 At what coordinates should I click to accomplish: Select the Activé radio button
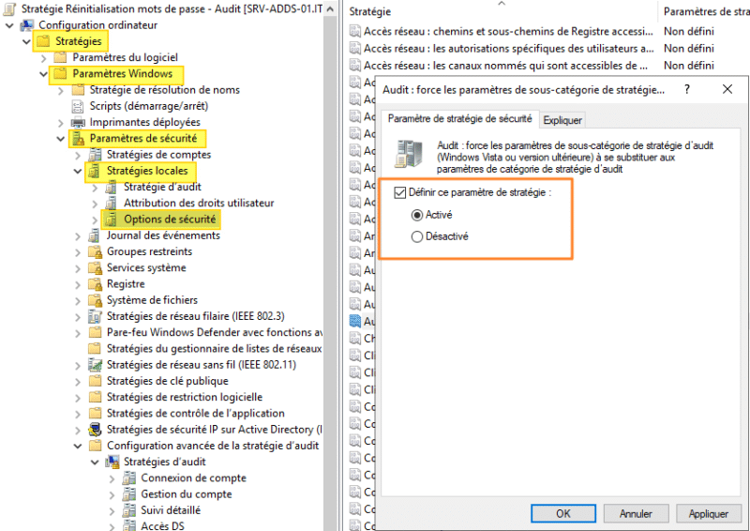pos(417,215)
